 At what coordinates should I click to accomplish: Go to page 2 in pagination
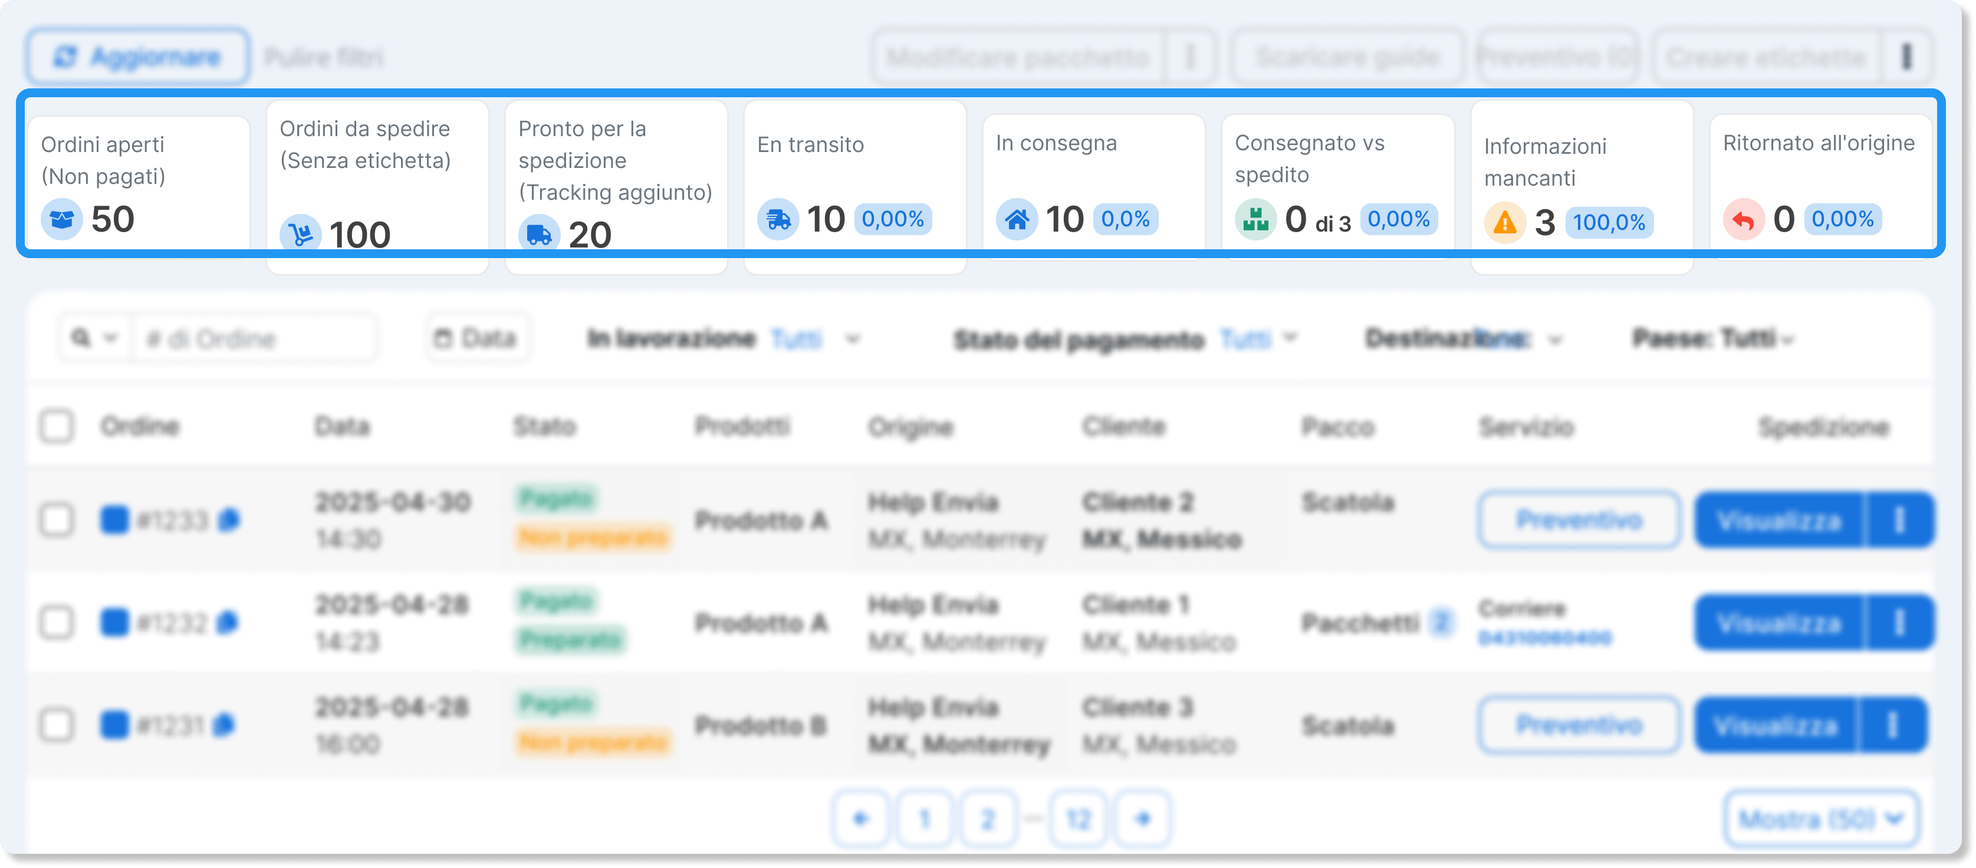[x=987, y=819]
